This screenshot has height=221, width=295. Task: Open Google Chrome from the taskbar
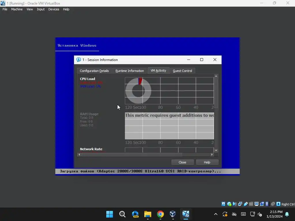(x=160, y=214)
